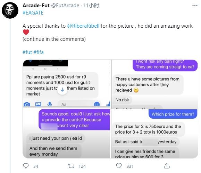Visit the @RiberaRibell mention link
The height and width of the screenshot is (173, 201).
tap(83, 26)
